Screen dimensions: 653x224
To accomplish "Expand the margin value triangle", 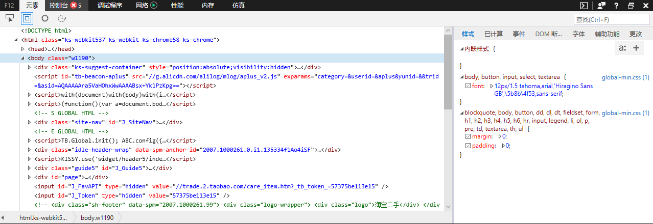I will [x=500, y=136].
